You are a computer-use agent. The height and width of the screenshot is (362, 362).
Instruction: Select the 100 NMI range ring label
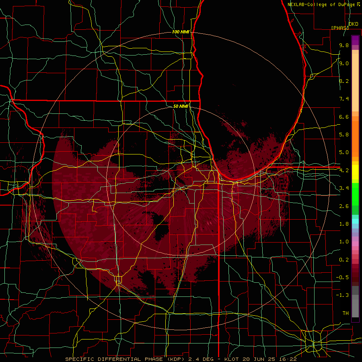point(181,32)
